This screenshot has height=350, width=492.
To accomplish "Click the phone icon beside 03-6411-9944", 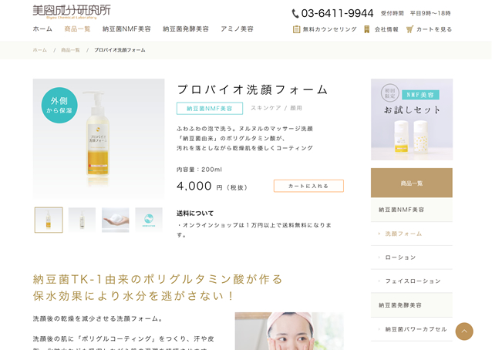I will (x=295, y=13).
